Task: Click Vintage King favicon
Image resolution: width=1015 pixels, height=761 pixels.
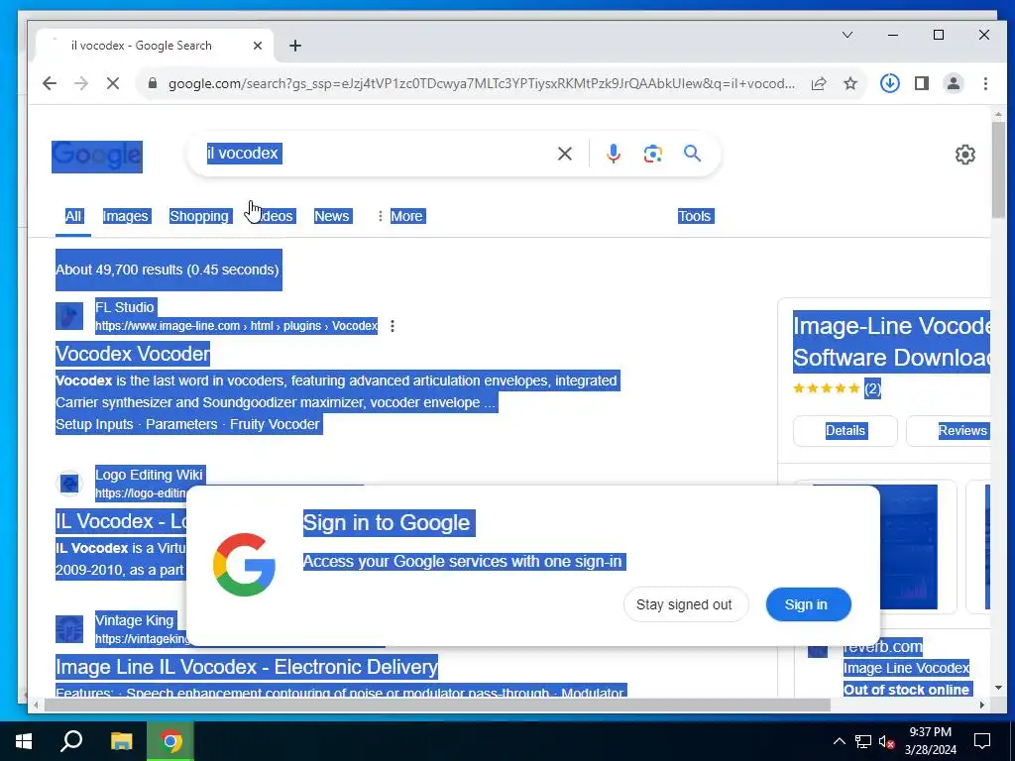Action: [69, 629]
